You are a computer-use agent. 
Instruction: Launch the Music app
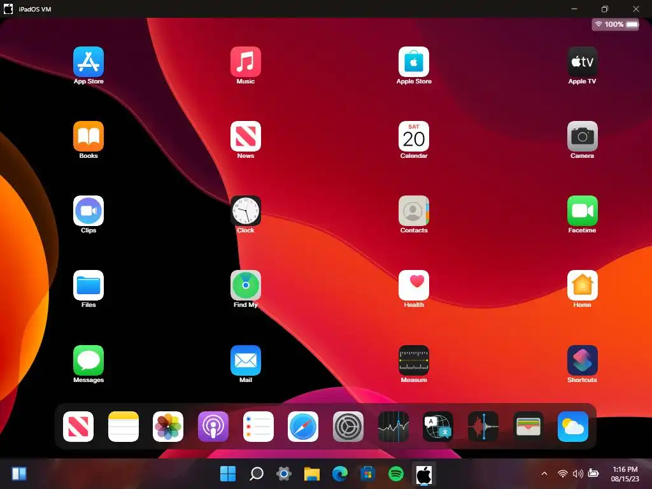[x=245, y=62]
